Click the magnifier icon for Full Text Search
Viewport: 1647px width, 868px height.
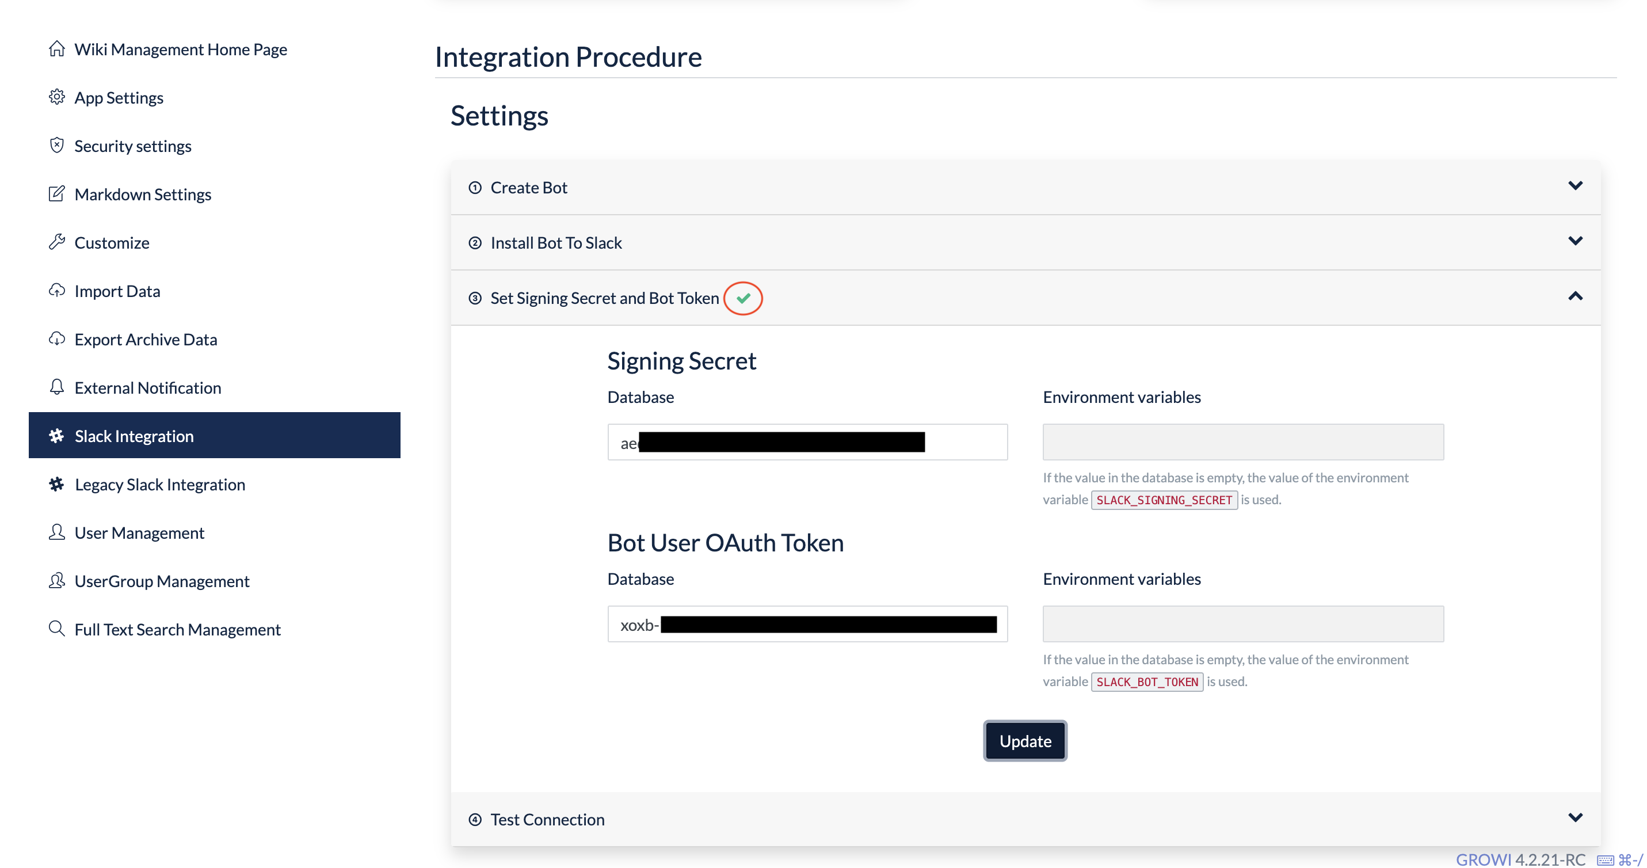coord(56,629)
